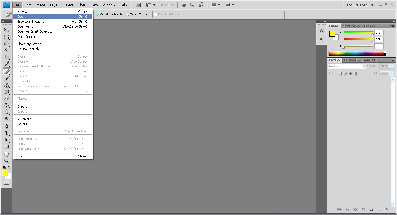The width and height of the screenshot is (397, 215).
Task: Select the Lasso tool
Action: [x=6, y=44]
